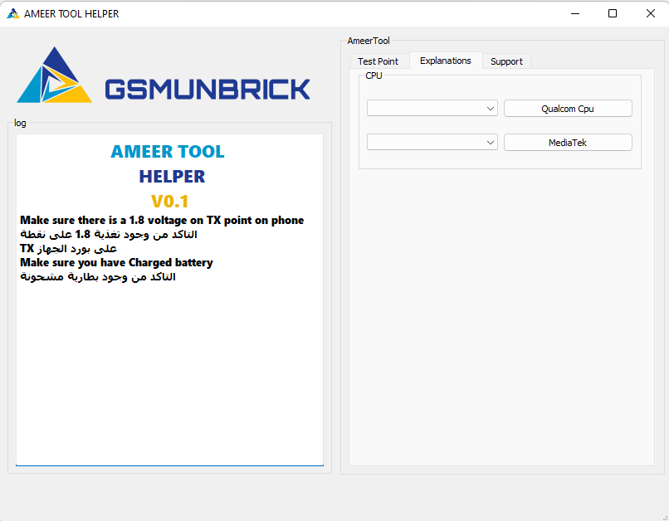
Task: Click the GSMUNBRICK wordmark text
Action: click(208, 88)
